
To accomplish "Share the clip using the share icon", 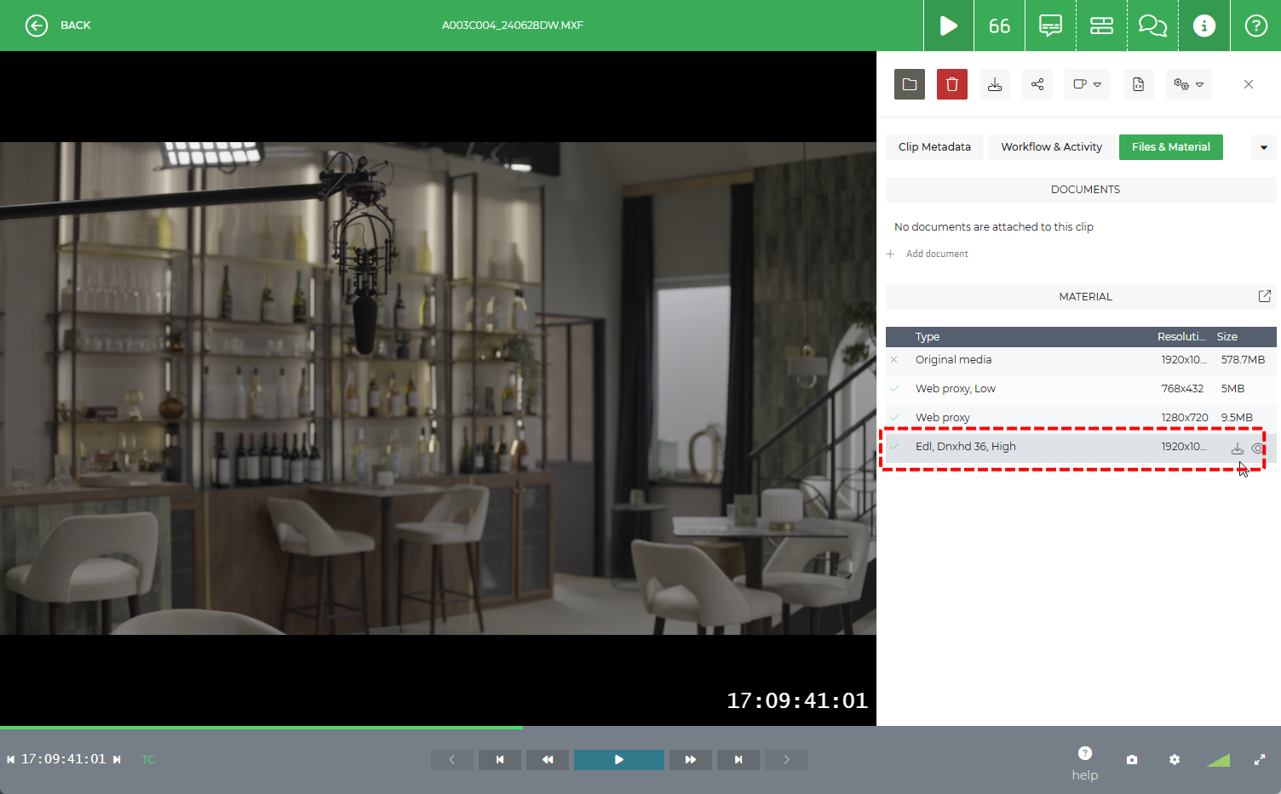I will [1037, 83].
